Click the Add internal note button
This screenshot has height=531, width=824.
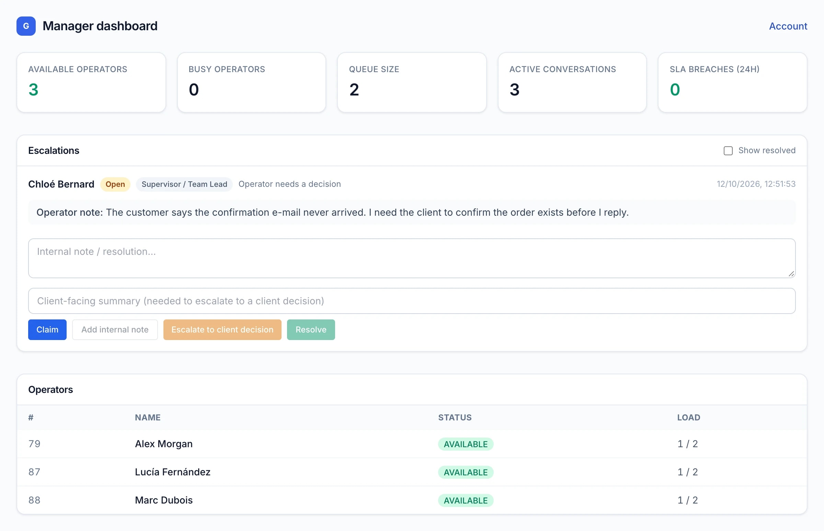[115, 330]
